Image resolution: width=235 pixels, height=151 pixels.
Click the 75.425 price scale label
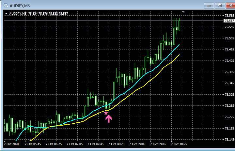coord(229,61)
